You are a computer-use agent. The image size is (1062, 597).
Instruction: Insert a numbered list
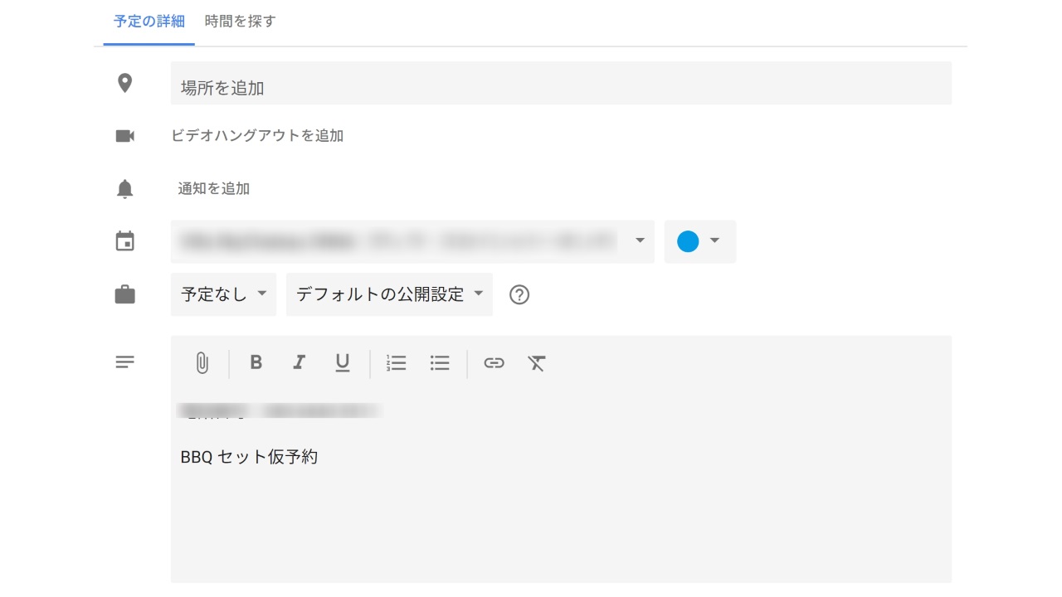coord(397,363)
